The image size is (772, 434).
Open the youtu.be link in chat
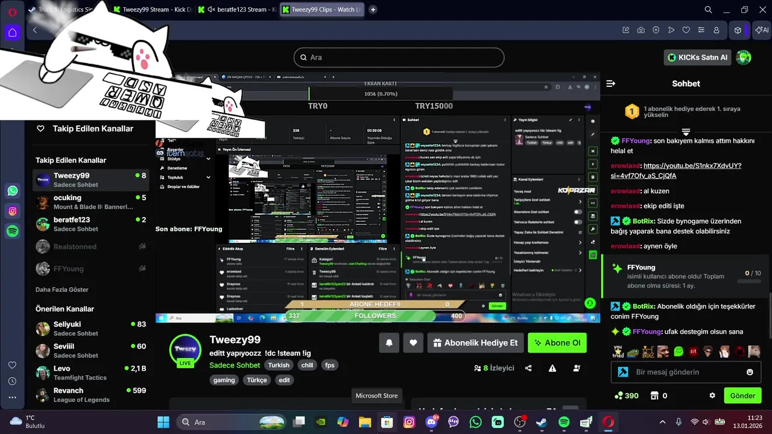tap(675, 171)
